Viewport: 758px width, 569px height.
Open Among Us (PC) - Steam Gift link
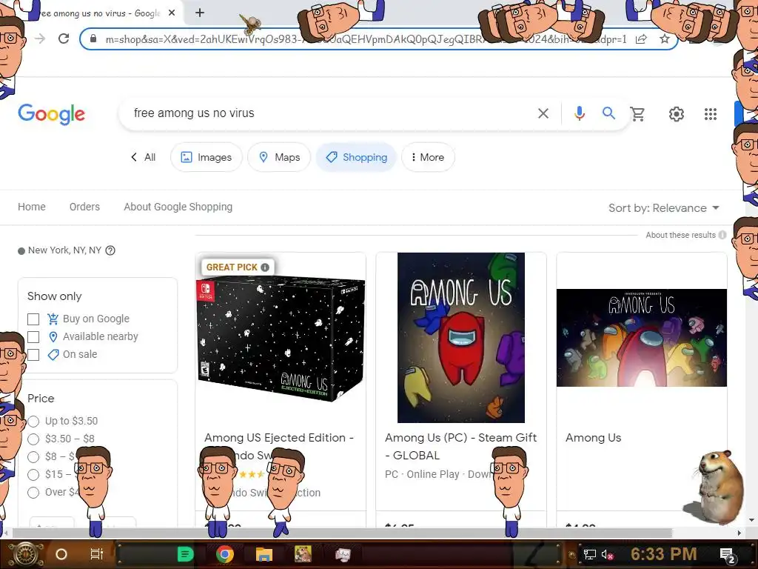460,446
